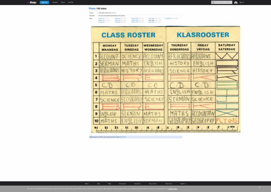Screen dimensions: 271x192
Task: Open the Guidelines footer link
Action: pos(138,184)
